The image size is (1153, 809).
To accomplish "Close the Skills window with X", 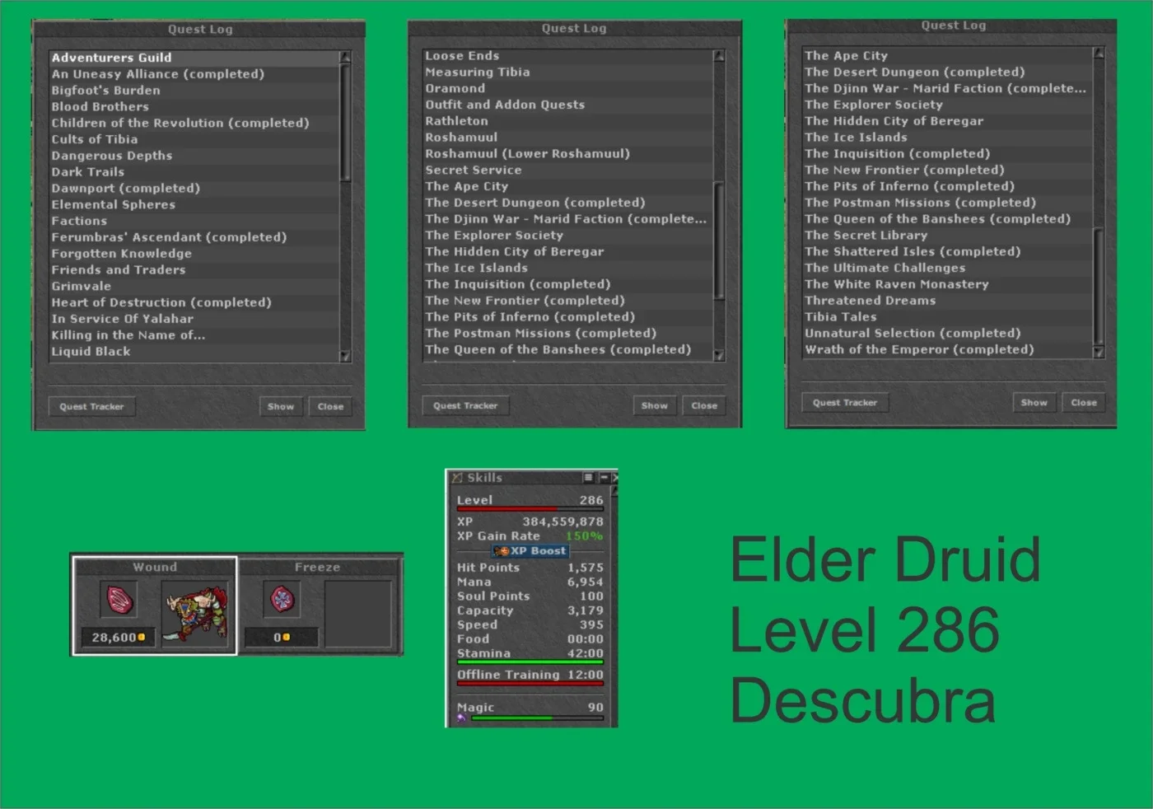I will click(614, 478).
